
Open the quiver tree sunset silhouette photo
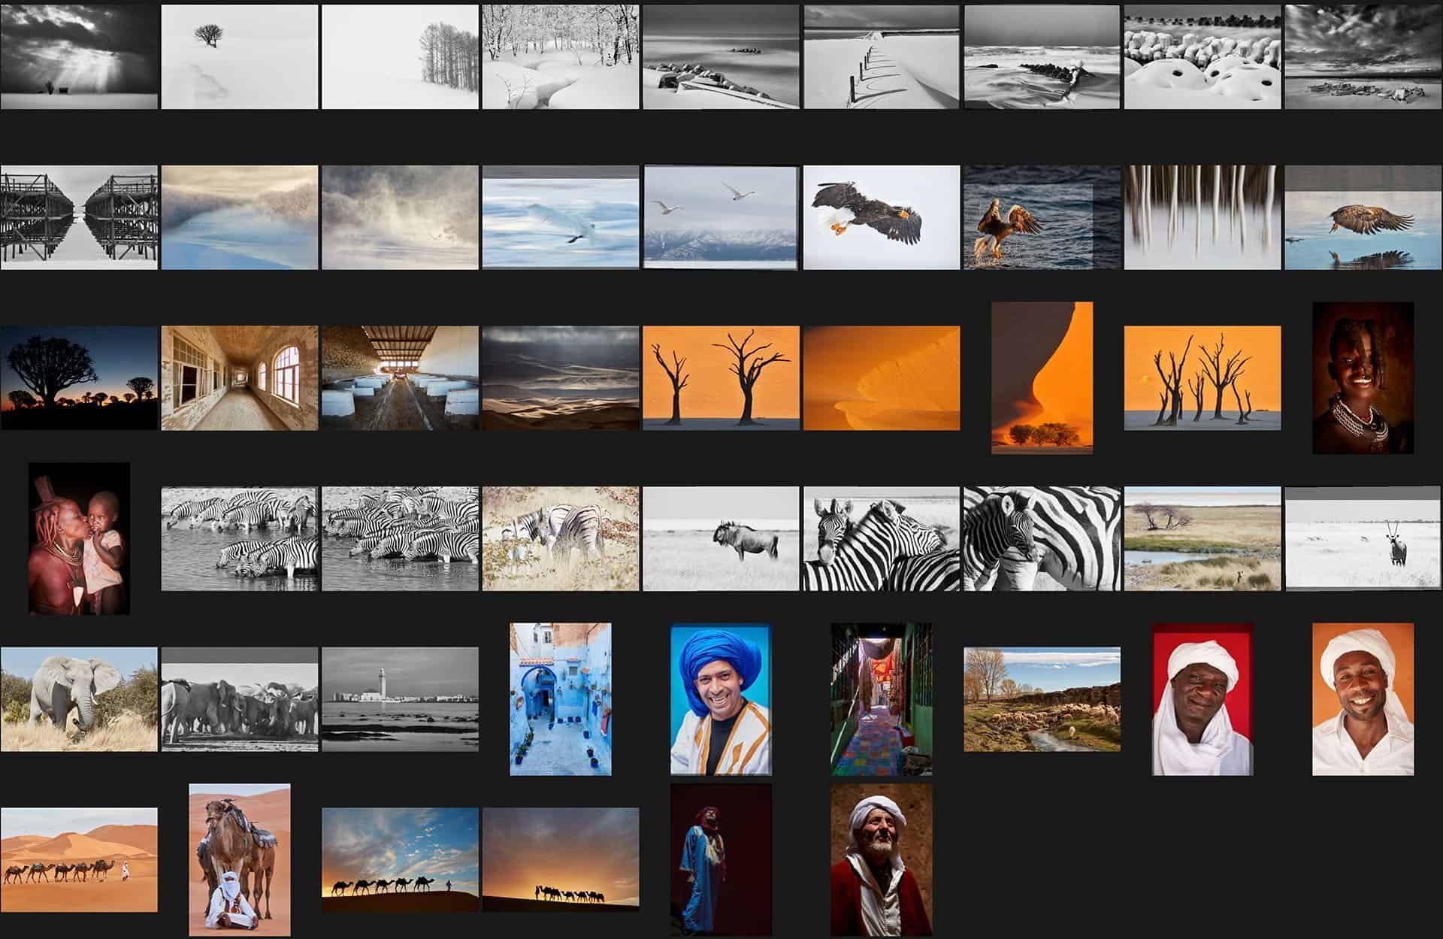pos(79,378)
